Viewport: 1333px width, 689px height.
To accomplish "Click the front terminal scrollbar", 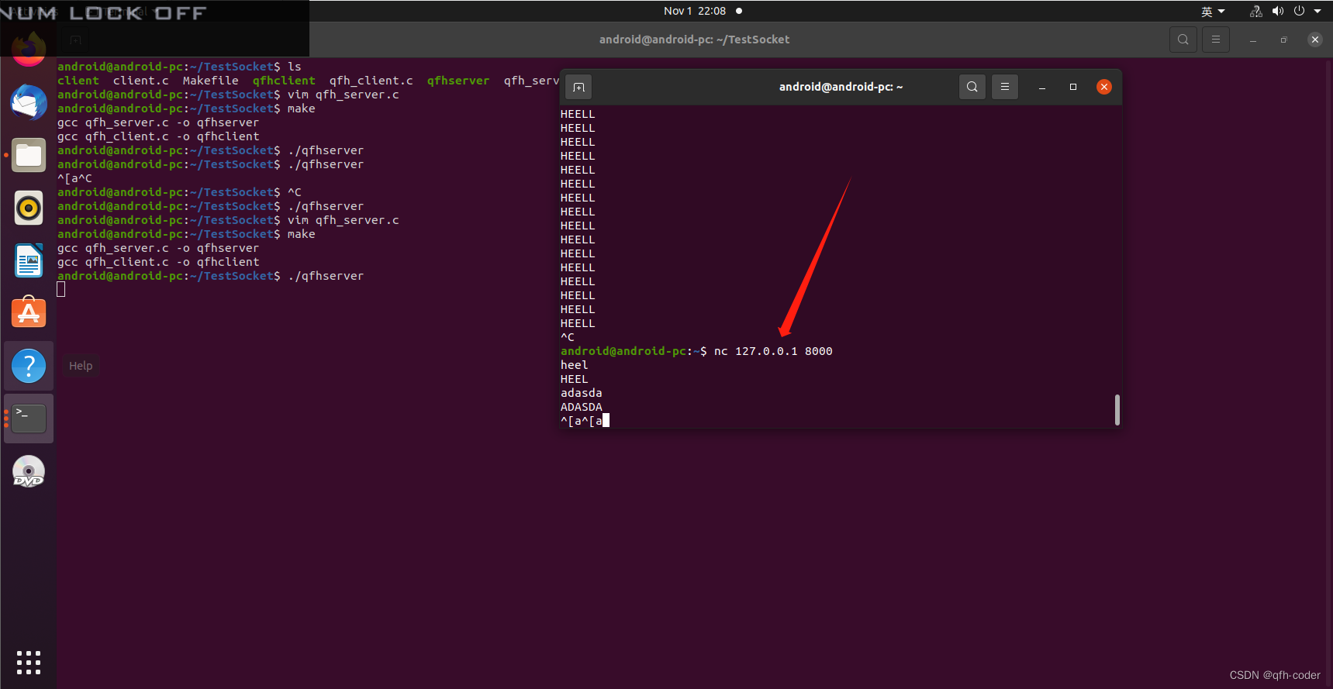I will 1117,409.
